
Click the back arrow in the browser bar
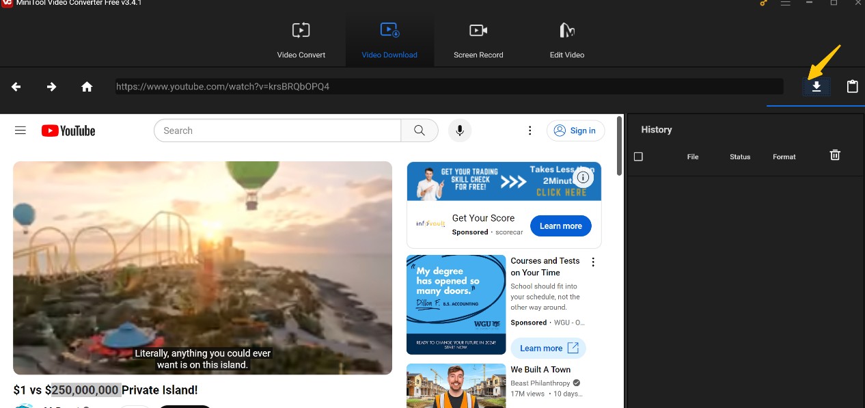(15, 86)
